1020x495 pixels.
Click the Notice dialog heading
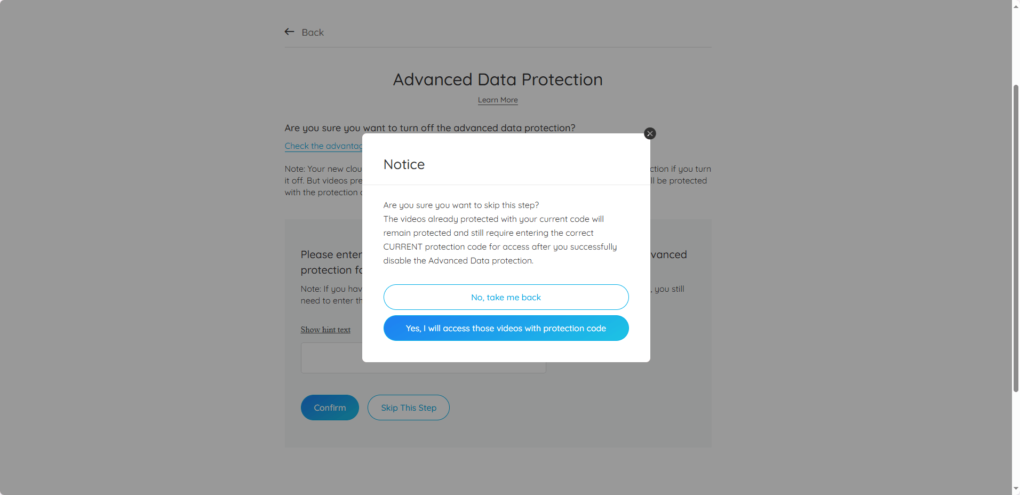click(404, 164)
